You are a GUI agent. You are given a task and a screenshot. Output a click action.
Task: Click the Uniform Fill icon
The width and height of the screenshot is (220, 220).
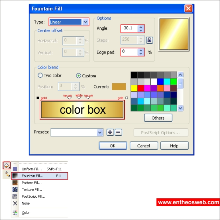coord(15,169)
